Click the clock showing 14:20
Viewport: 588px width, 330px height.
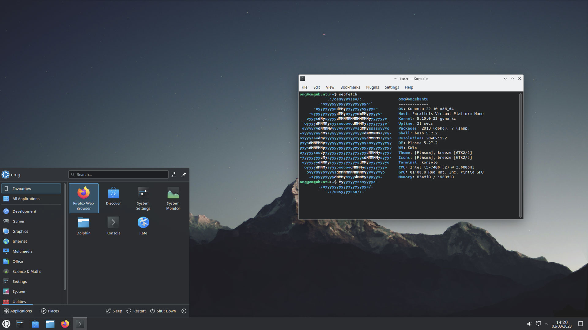click(x=562, y=324)
